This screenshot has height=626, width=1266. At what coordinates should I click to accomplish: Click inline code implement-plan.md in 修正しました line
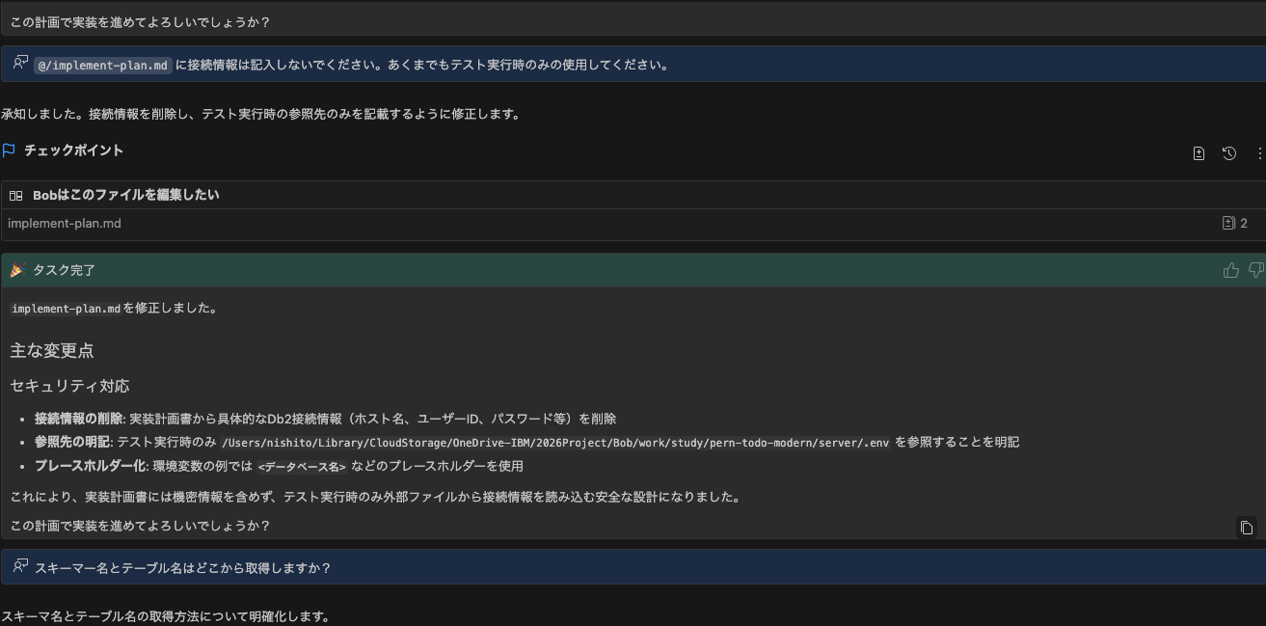point(66,309)
